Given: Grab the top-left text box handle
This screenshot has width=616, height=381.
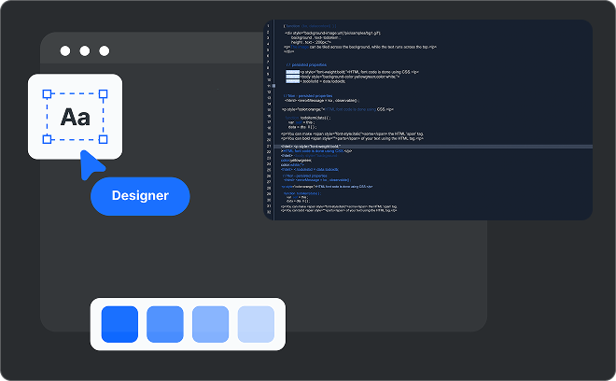Looking at the screenshot, I should click(x=46, y=93).
